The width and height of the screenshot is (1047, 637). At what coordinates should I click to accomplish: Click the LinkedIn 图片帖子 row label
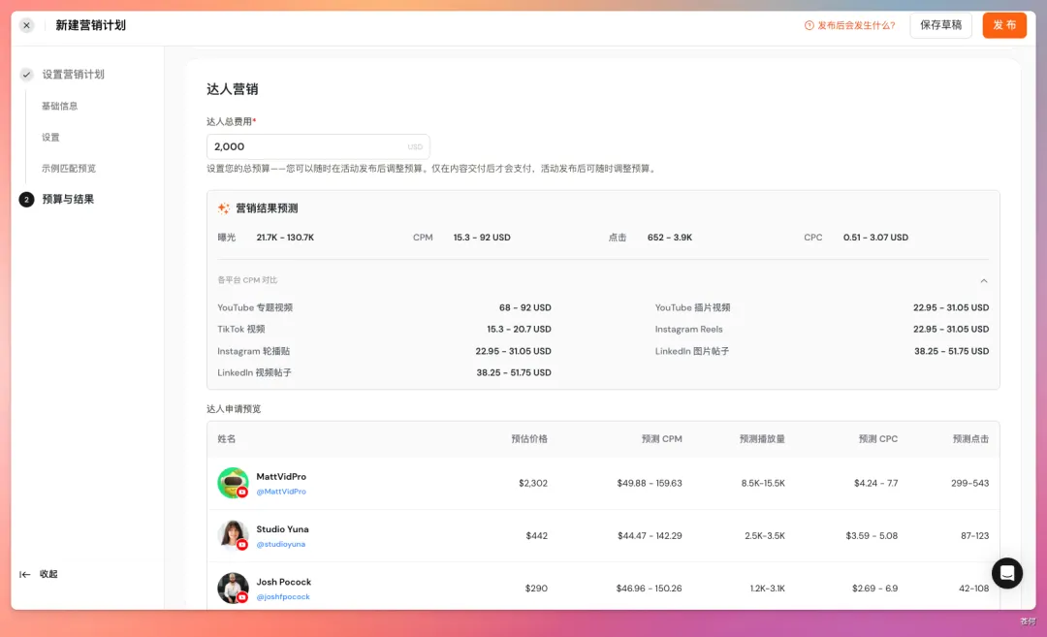tap(692, 351)
